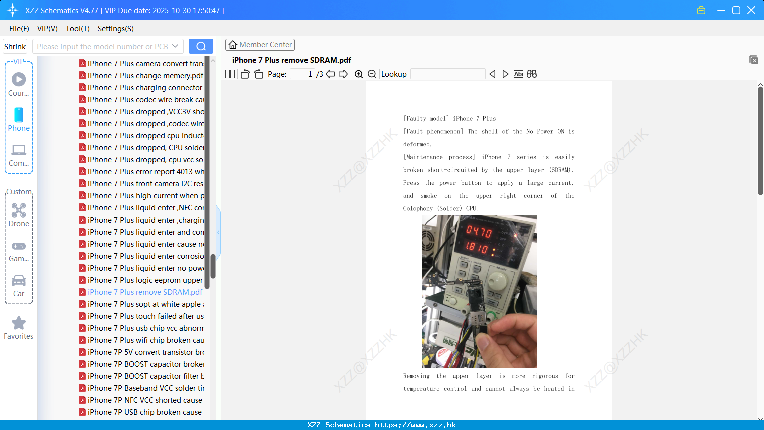Open iPhone 7 Plus sopt at white apple file
764x430 pixels.
[141, 304]
